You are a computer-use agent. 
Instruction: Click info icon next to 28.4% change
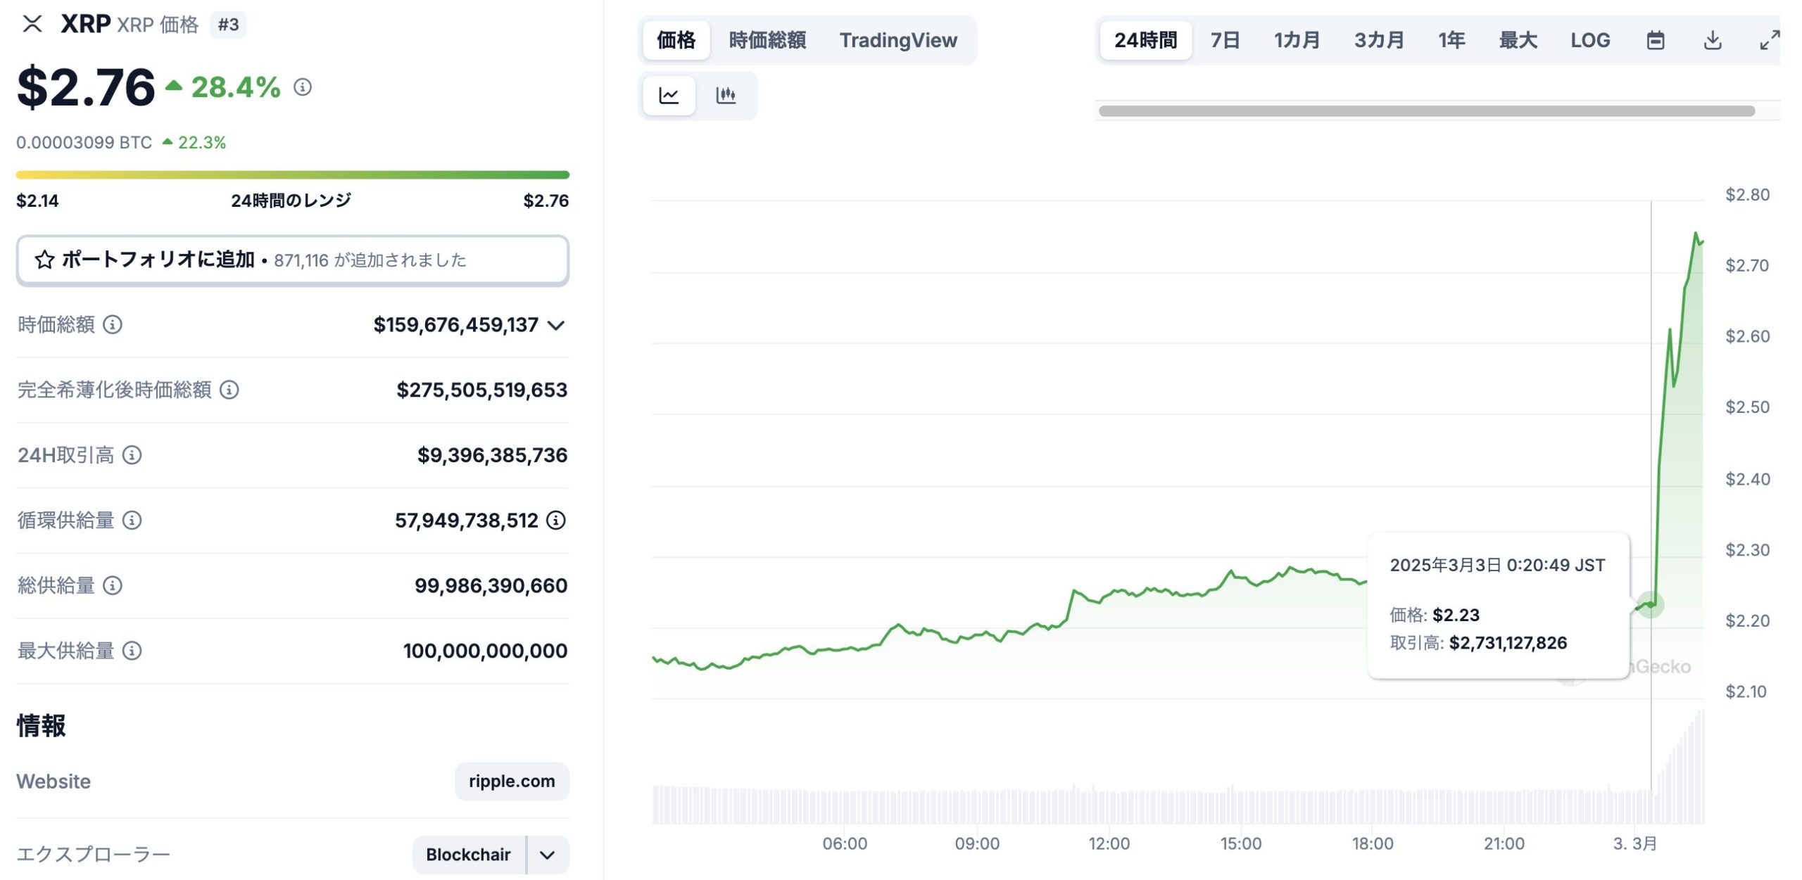pos(303,87)
